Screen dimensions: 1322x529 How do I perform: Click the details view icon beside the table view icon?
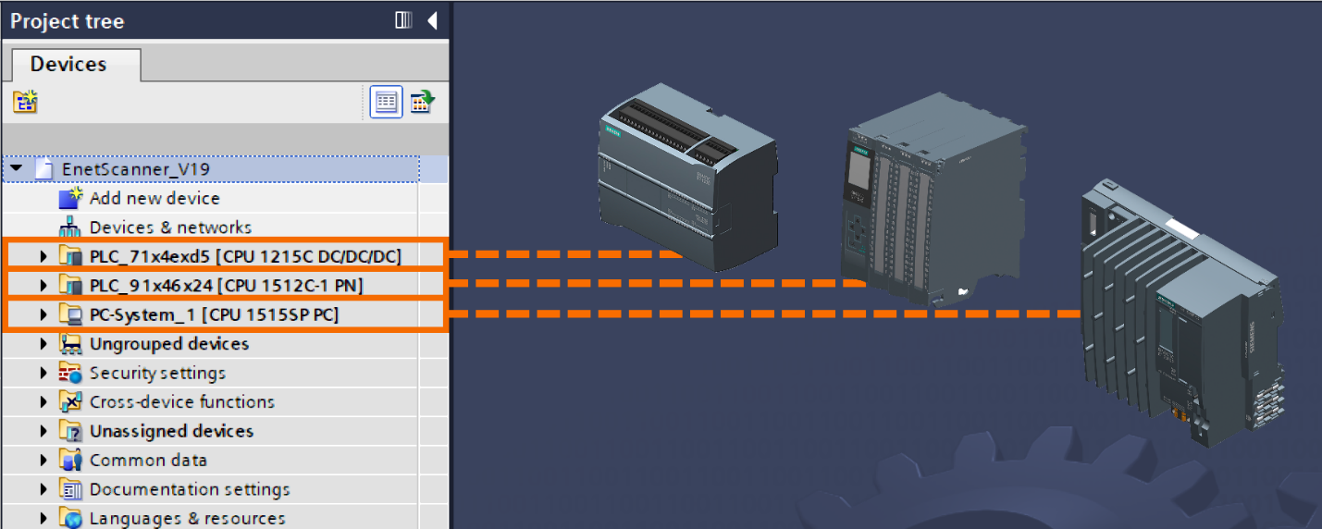tap(423, 102)
